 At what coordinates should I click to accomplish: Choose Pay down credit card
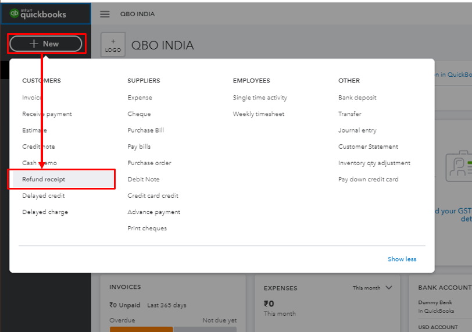[368, 179]
